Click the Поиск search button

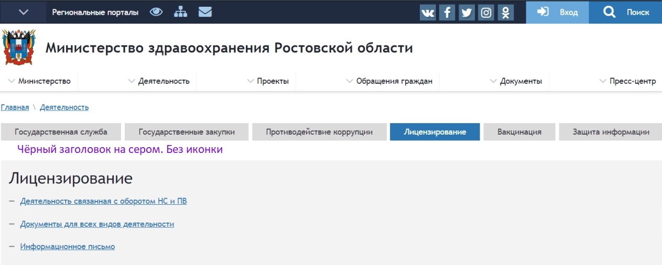pos(626,12)
